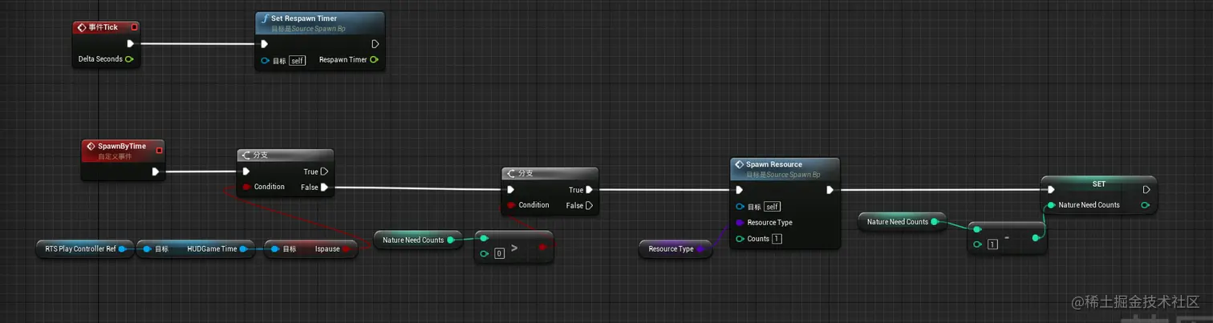Image resolution: width=1213 pixels, height=323 pixels.
Task: Click the 1 value field on the subtract node
Action: coord(992,244)
